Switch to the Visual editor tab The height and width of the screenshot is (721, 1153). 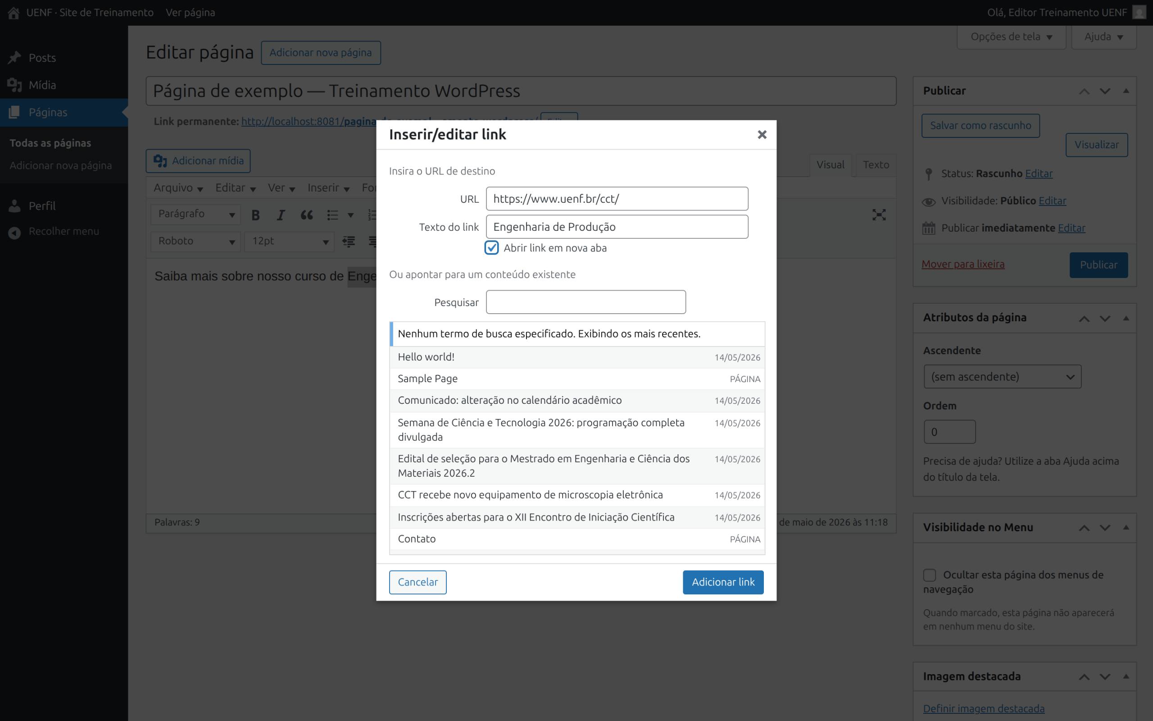830,165
